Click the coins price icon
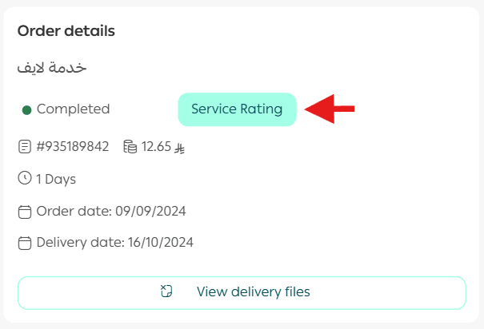The height and width of the screenshot is (329, 484). point(130,147)
